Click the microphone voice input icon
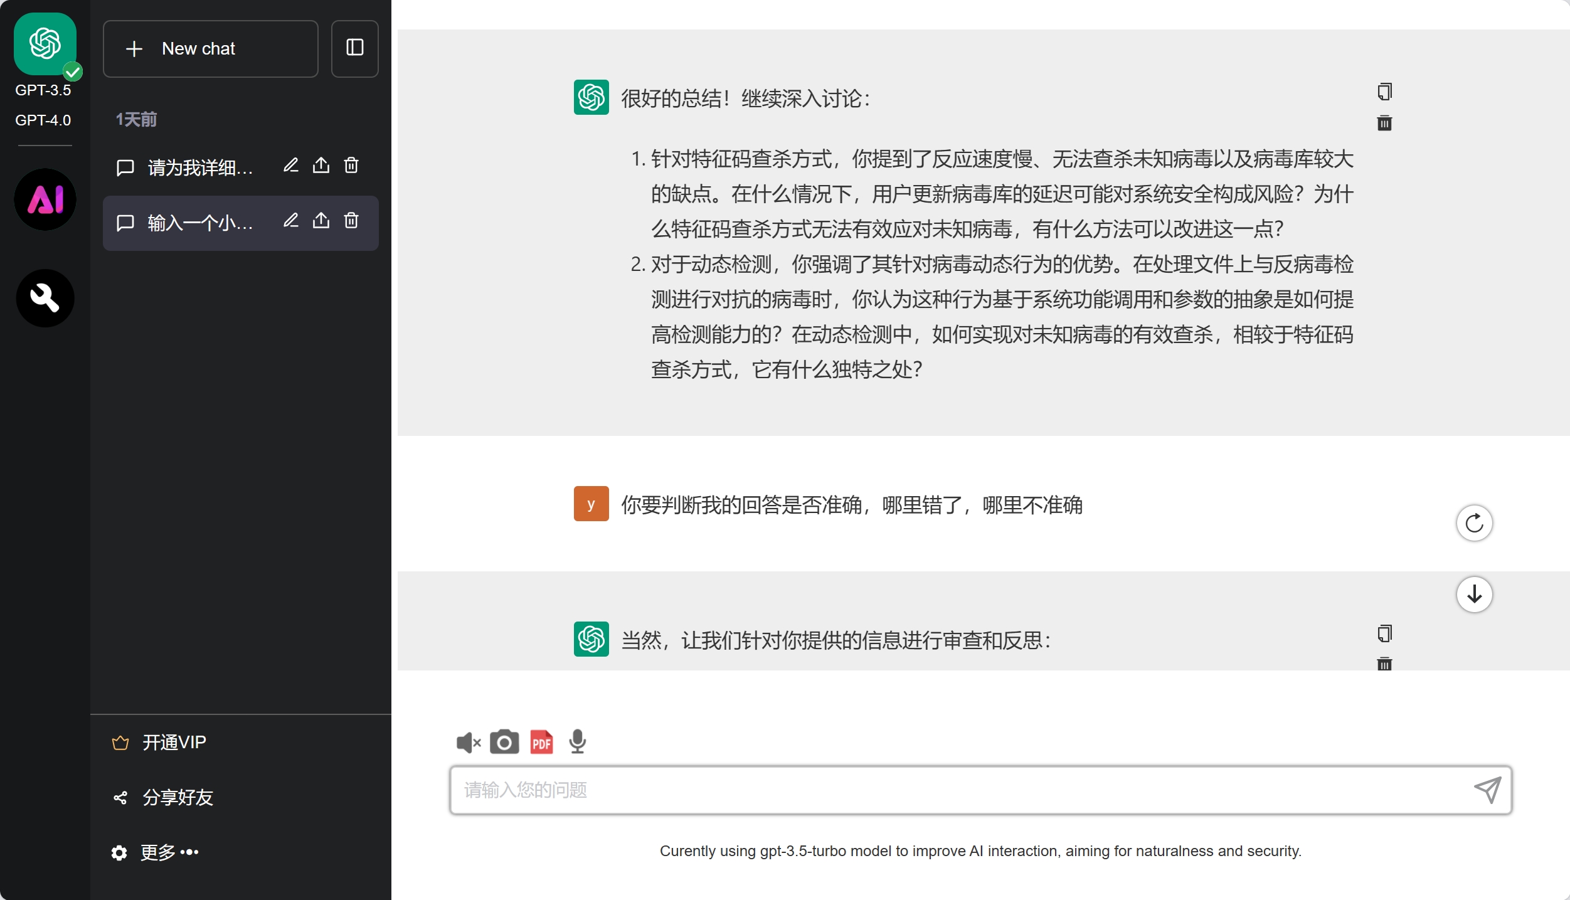1570x900 pixels. coord(577,742)
